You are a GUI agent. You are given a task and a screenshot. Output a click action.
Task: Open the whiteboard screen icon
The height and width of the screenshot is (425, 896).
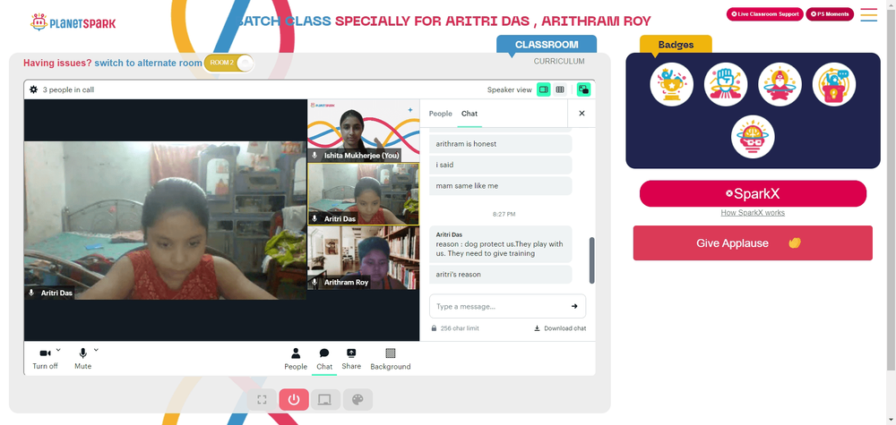pos(325,399)
